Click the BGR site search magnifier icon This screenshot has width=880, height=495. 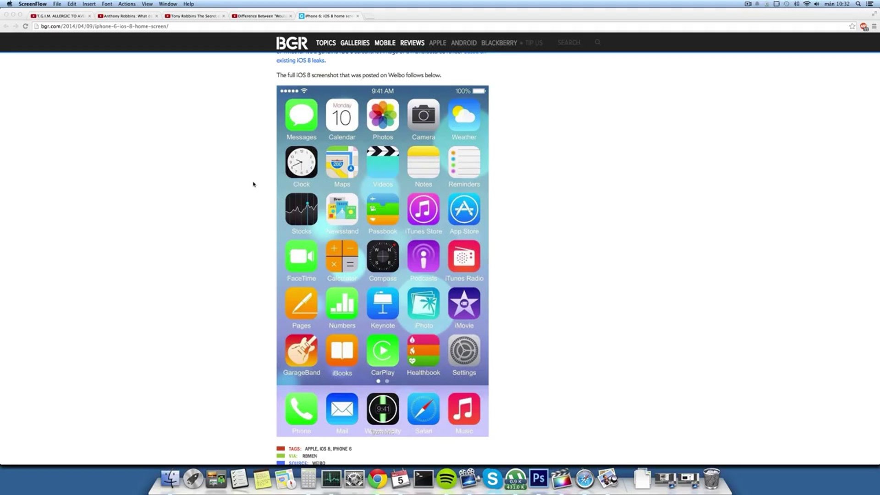coord(597,42)
